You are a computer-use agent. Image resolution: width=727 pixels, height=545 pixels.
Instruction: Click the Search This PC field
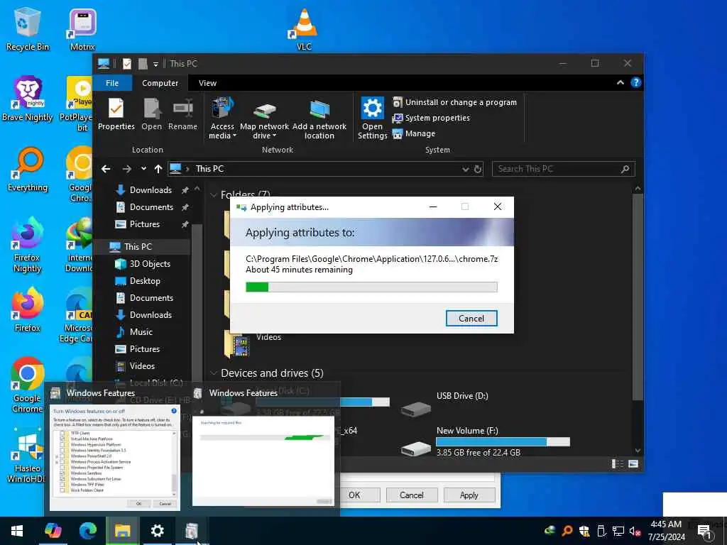563,169
